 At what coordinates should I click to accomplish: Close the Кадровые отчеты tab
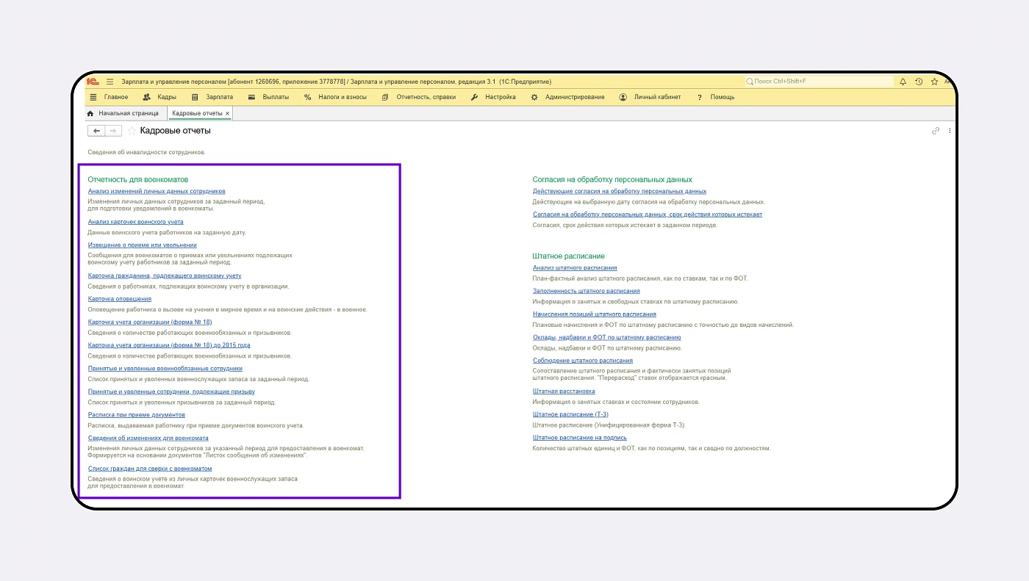coord(228,114)
